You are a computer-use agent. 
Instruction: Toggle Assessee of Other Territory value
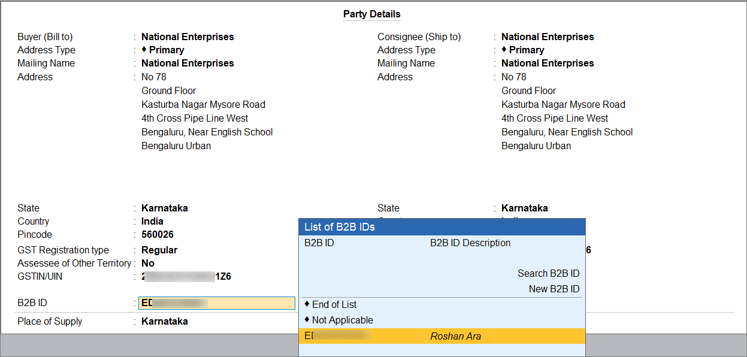[148, 264]
